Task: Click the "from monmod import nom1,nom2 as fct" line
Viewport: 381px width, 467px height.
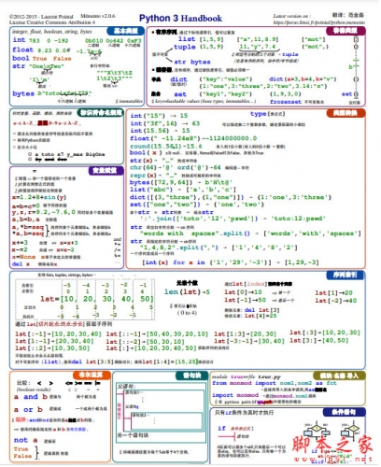Action: 275,383
